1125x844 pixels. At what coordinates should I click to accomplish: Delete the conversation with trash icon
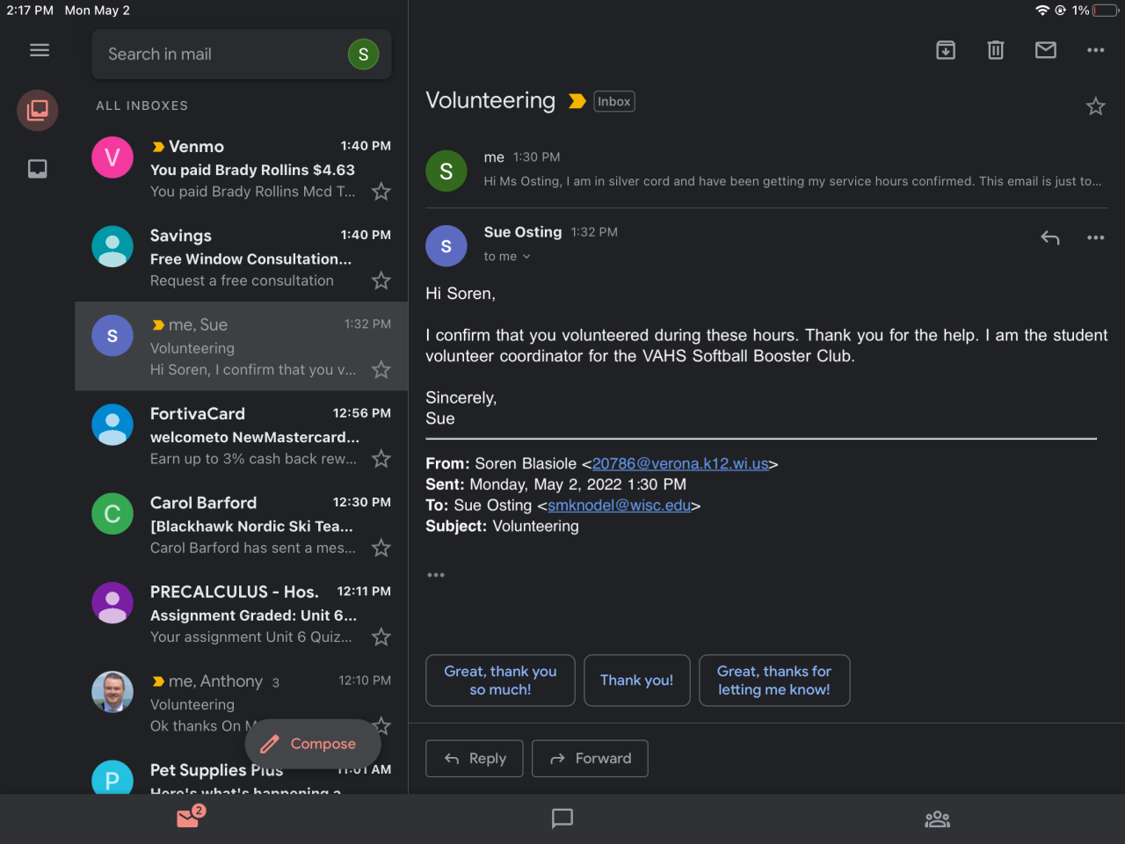(996, 50)
